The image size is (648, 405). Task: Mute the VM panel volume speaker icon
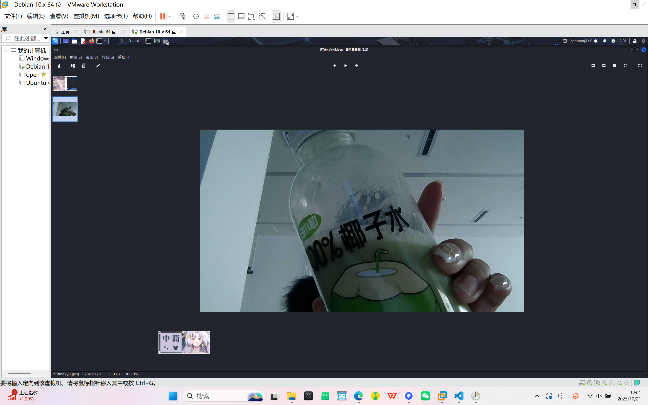click(x=596, y=41)
